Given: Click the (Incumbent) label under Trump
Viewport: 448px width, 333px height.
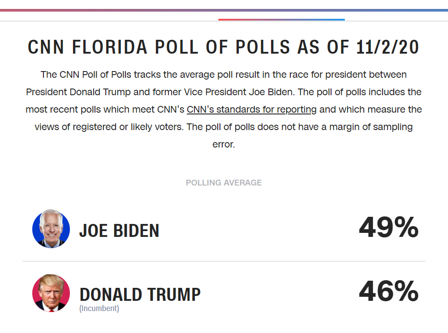Looking at the screenshot, I should 99,308.
